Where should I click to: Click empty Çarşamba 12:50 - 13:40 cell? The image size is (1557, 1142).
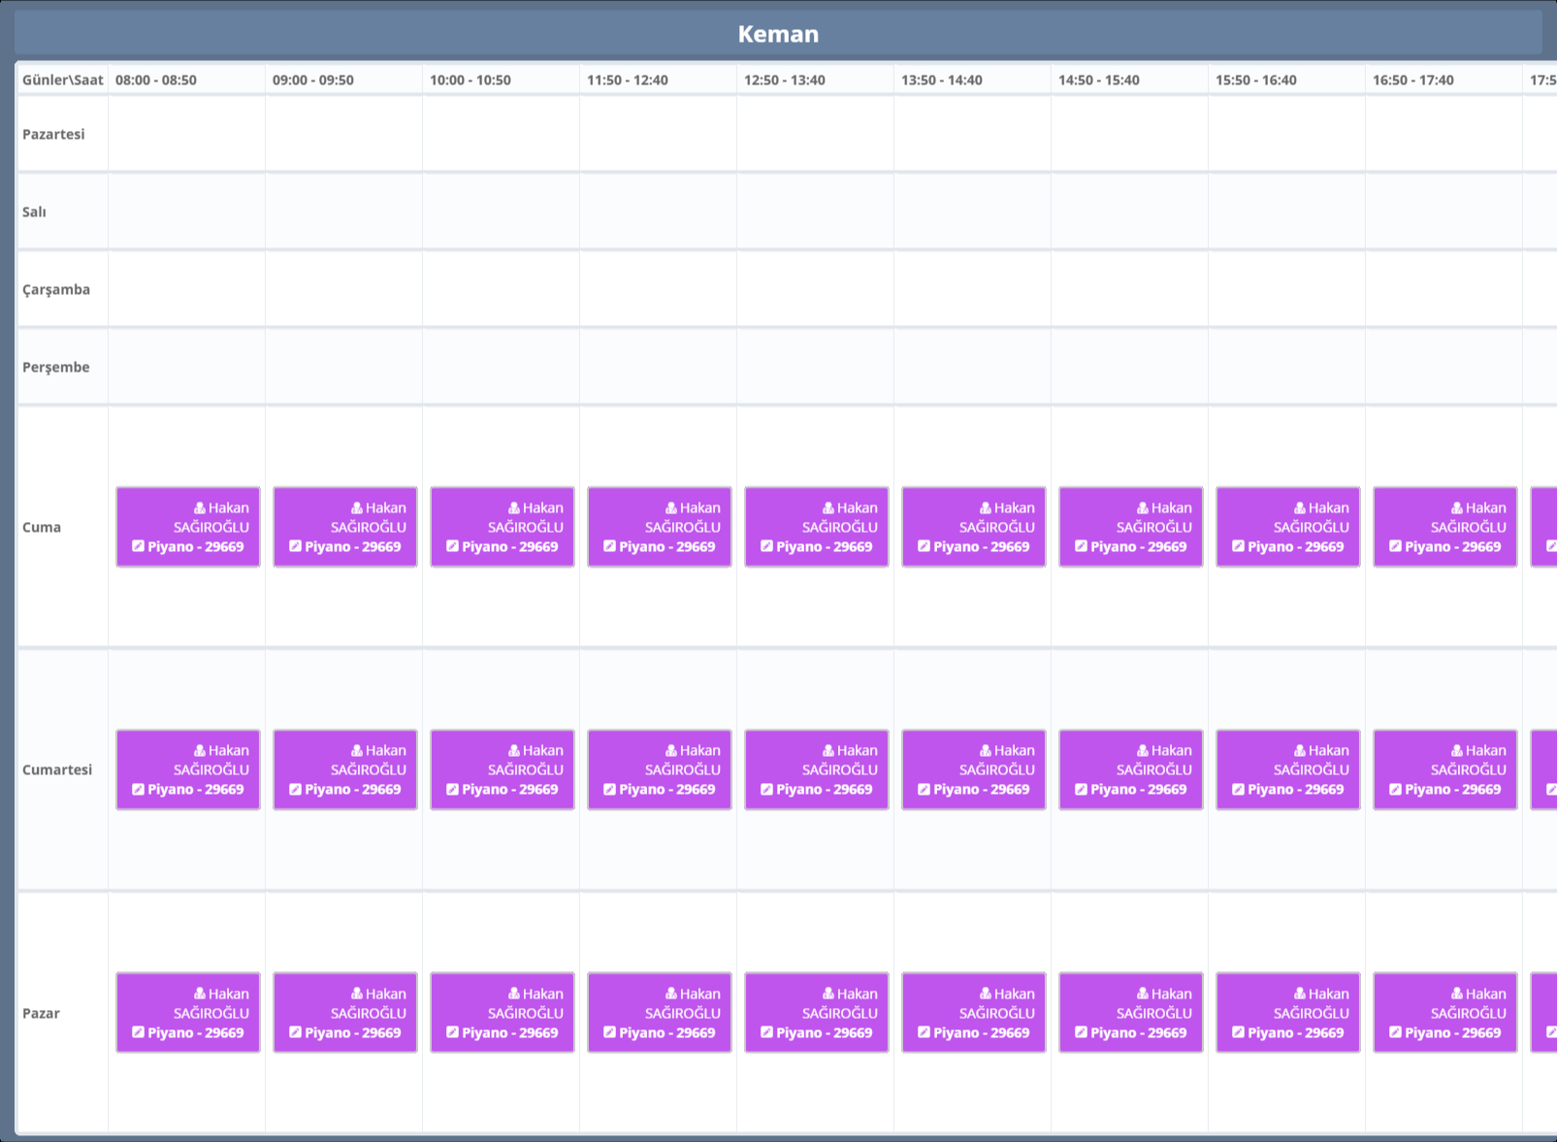click(815, 289)
